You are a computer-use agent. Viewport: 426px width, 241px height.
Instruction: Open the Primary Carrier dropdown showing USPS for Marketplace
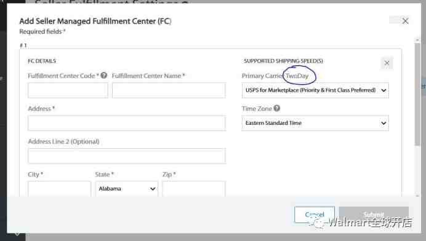coord(315,90)
